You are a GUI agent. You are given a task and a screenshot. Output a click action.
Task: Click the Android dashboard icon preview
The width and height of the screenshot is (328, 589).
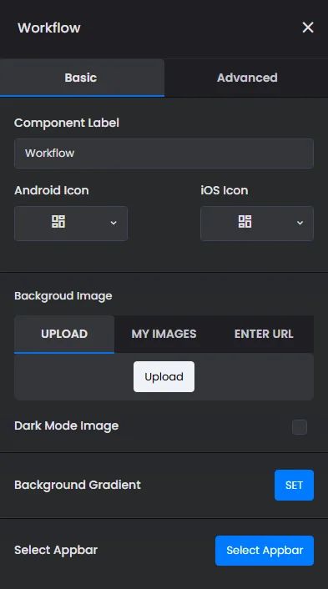point(58,222)
